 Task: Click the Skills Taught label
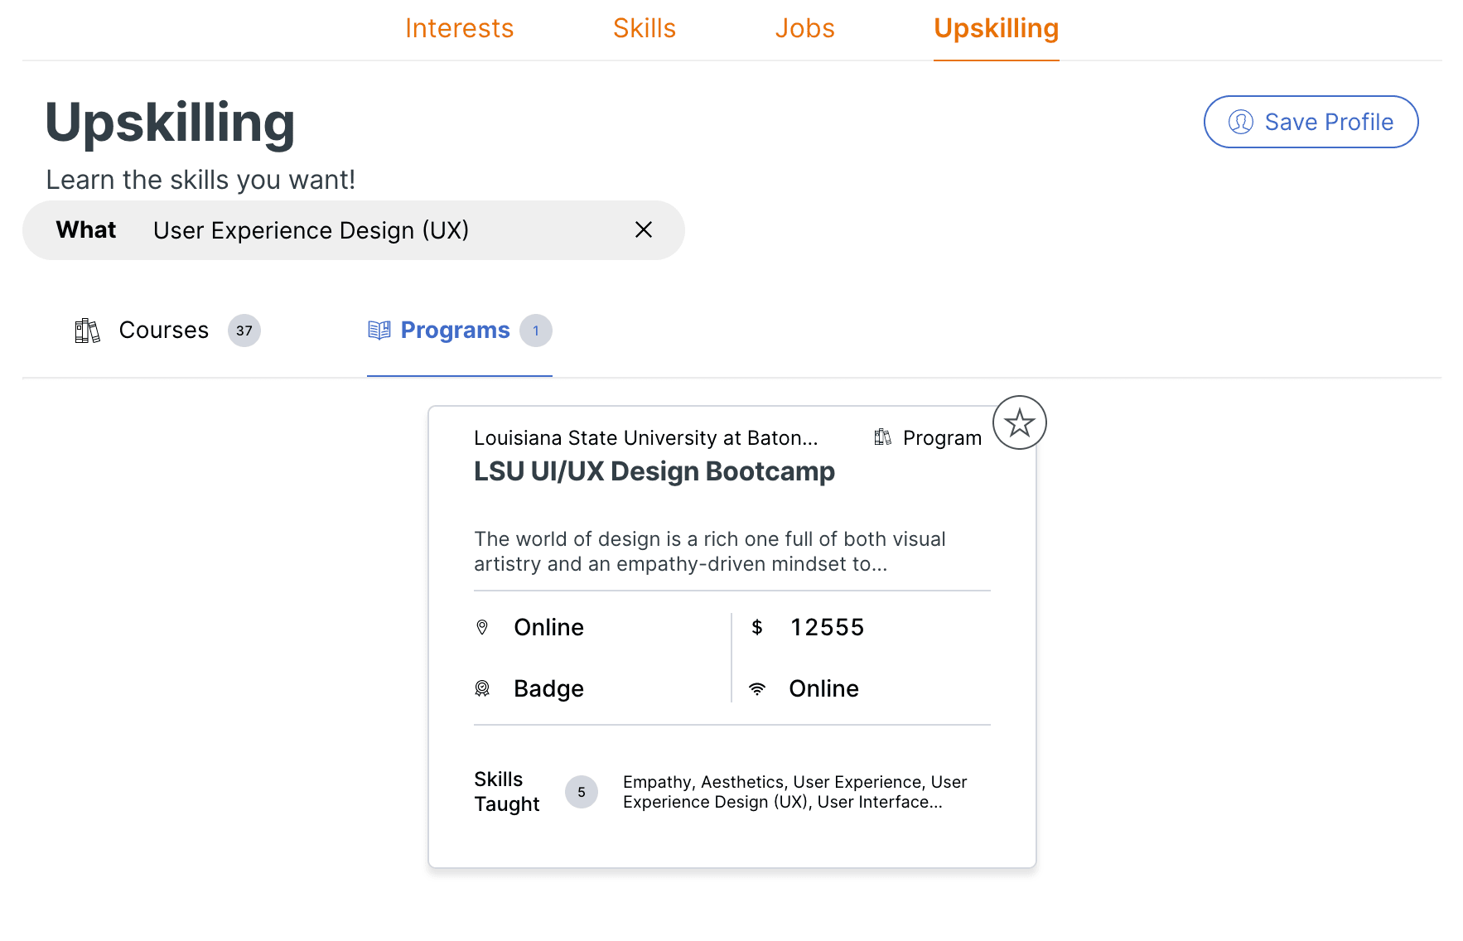(x=506, y=792)
